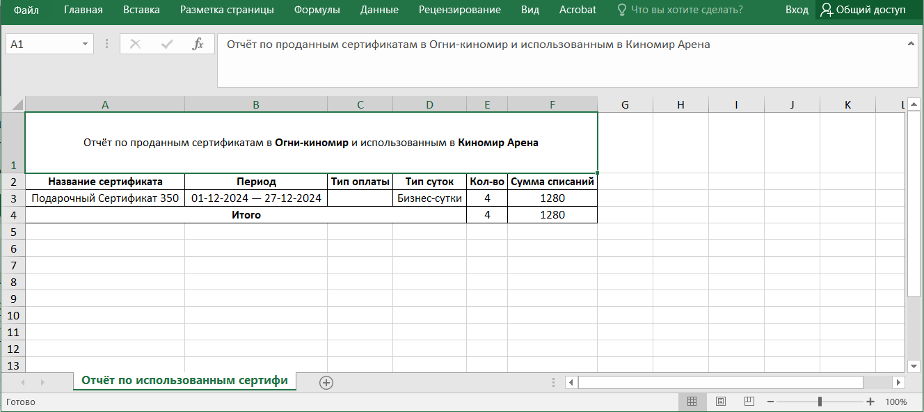Select column G header

(625, 104)
